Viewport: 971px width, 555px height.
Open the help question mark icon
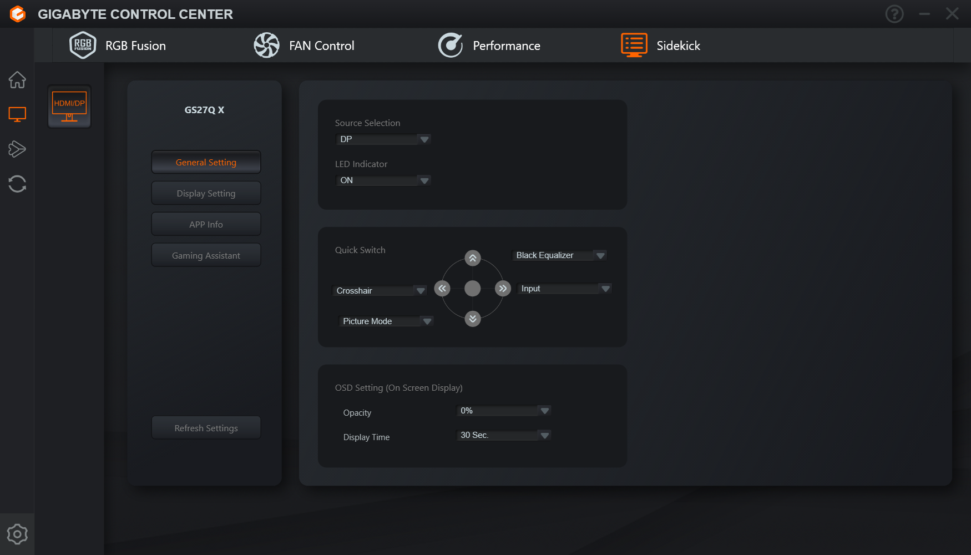[x=894, y=14]
